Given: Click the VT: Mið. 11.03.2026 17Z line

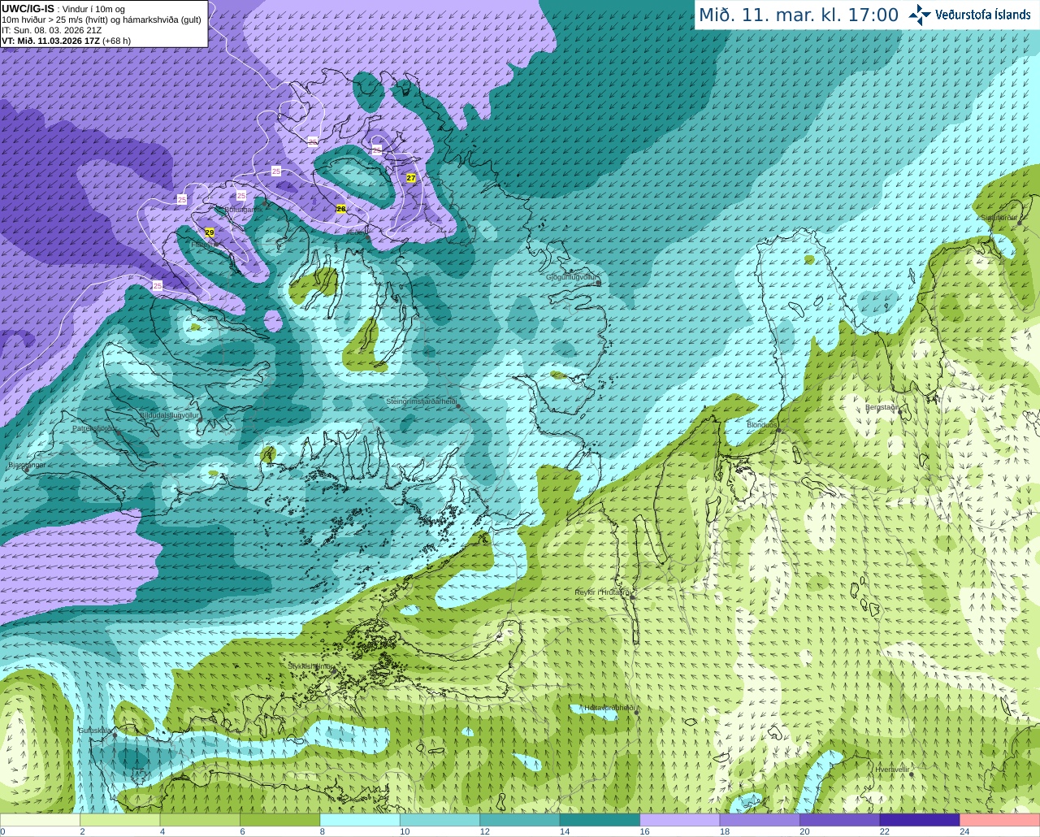Looking at the screenshot, I should click(x=66, y=41).
